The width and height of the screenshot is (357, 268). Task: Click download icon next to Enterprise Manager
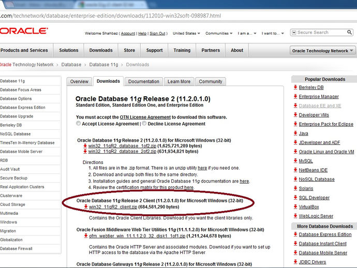coord(295,96)
